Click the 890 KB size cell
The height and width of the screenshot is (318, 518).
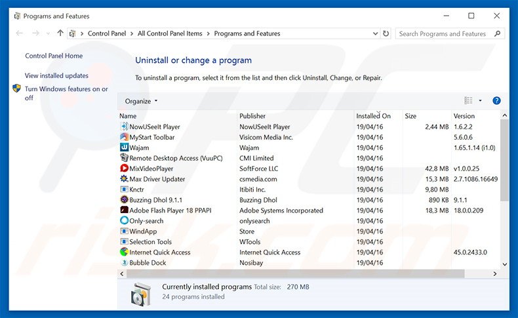click(439, 200)
